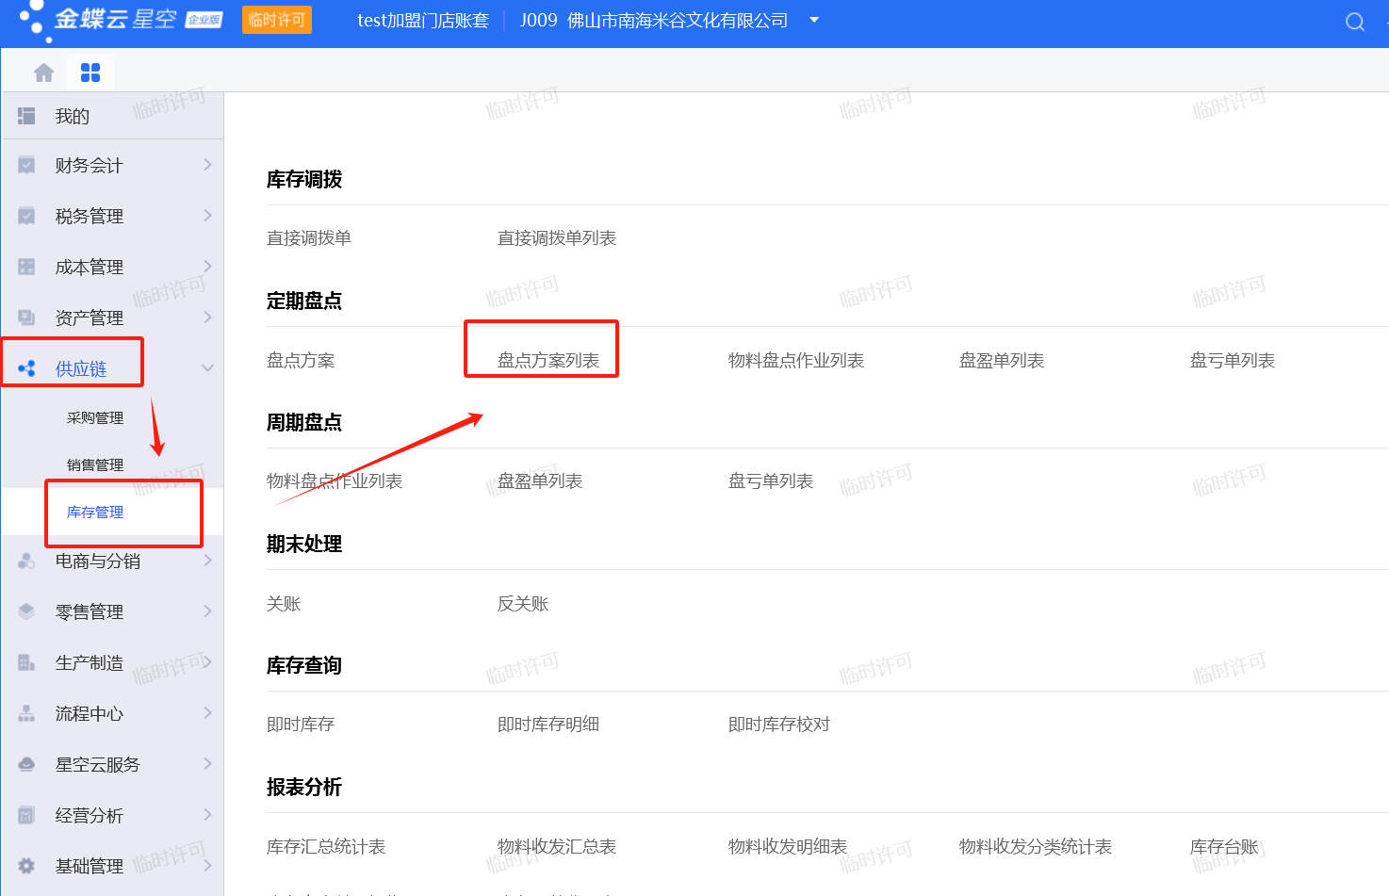Open the app grid menu icon

[x=90, y=73]
